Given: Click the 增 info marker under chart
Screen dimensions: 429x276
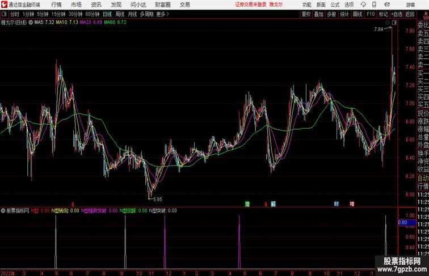Looking at the screenshot, I should 352,204.
